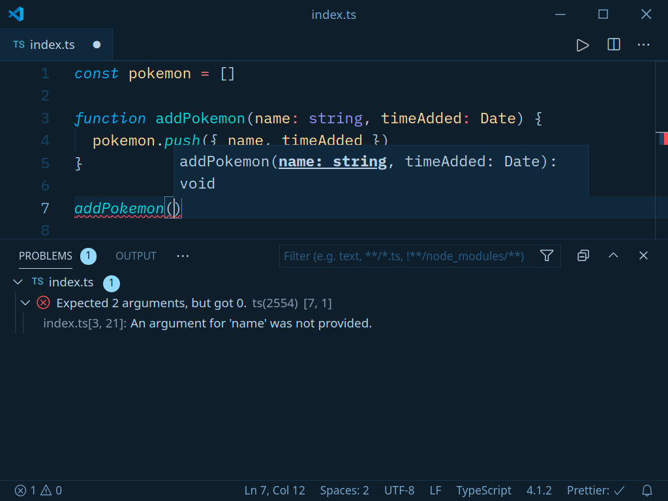Click the problems count badge beside PROBLEMS

click(88, 256)
